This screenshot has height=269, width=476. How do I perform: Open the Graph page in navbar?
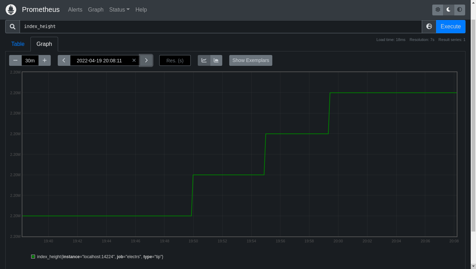pyautogui.click(x=96, y=10)
